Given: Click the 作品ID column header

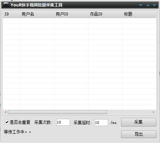Looking at the screenshot, I should point(105,14).
